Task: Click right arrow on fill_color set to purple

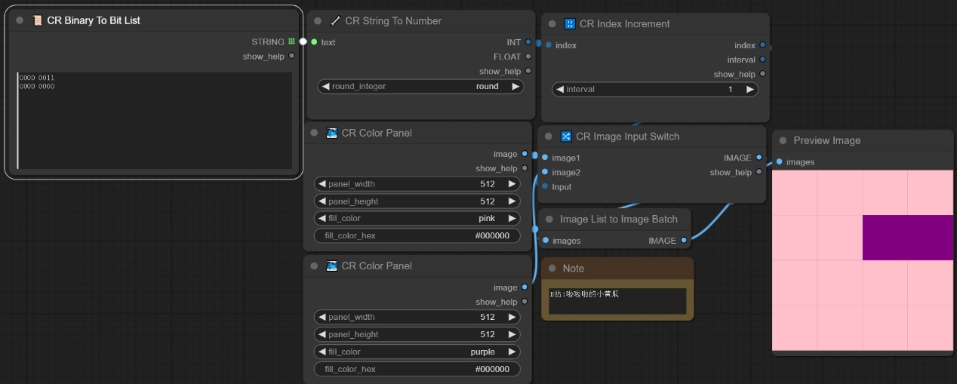Action: click(x=512, y=352)
